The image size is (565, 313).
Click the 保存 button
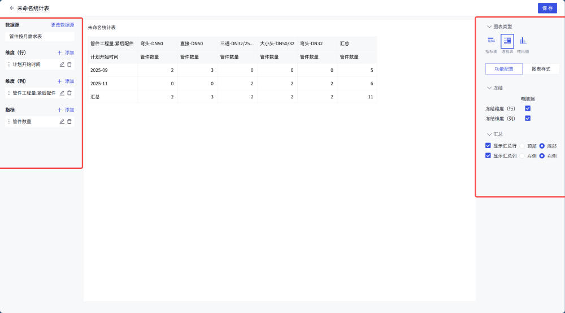pyautogui.click(x=547, y=8)
